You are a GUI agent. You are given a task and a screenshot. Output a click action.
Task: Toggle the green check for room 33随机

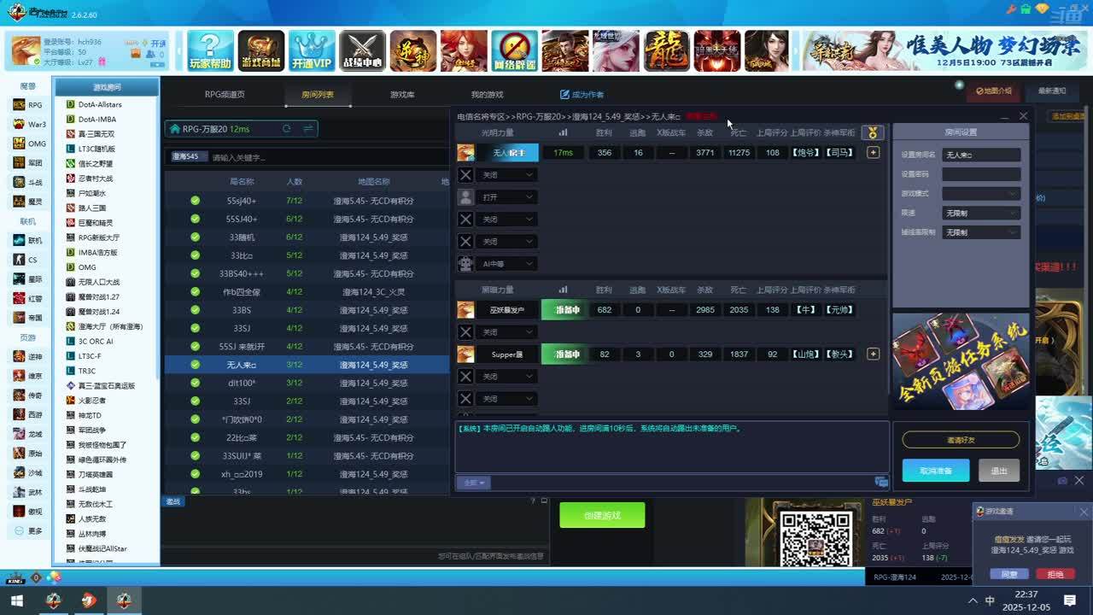(x=195, y=237)
